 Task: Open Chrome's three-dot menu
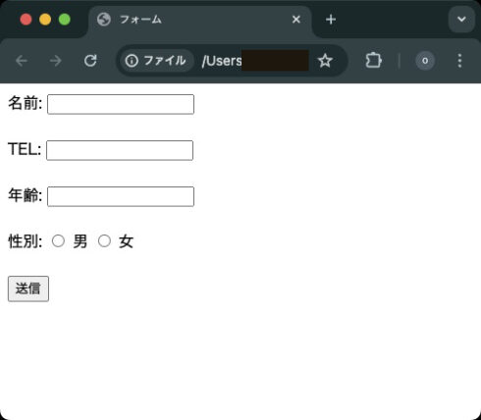coord(459,61)
